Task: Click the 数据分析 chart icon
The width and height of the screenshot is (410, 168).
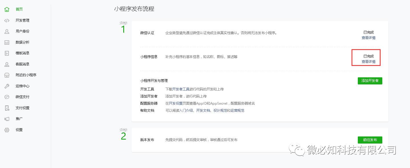Action: click(x=7, y=42)
